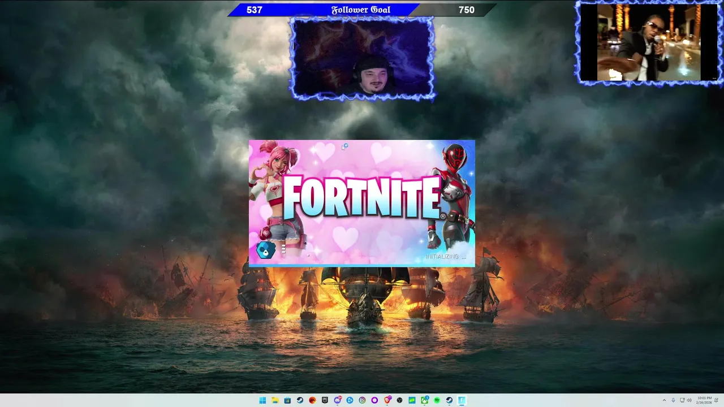Click the INITIALIZING status text
724x407 pixels.
click(x=445, y=257)
